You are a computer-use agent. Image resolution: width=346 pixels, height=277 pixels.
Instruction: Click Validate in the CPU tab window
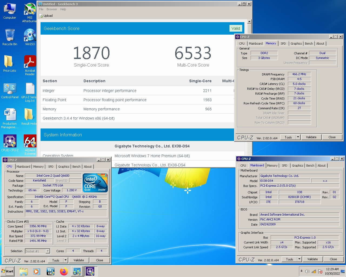pyautogui.click(x=79, y=260)
